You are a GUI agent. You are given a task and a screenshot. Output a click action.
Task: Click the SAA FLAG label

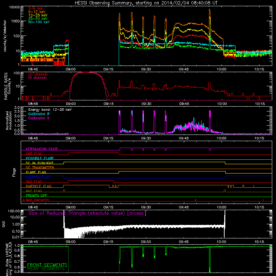click(34, 182)
